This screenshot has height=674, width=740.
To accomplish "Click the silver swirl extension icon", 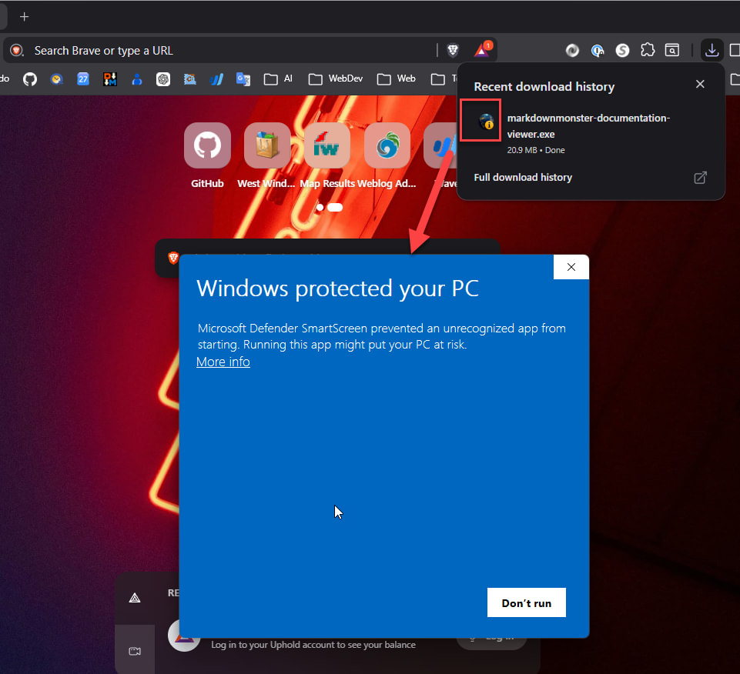I will pos(572,50).
